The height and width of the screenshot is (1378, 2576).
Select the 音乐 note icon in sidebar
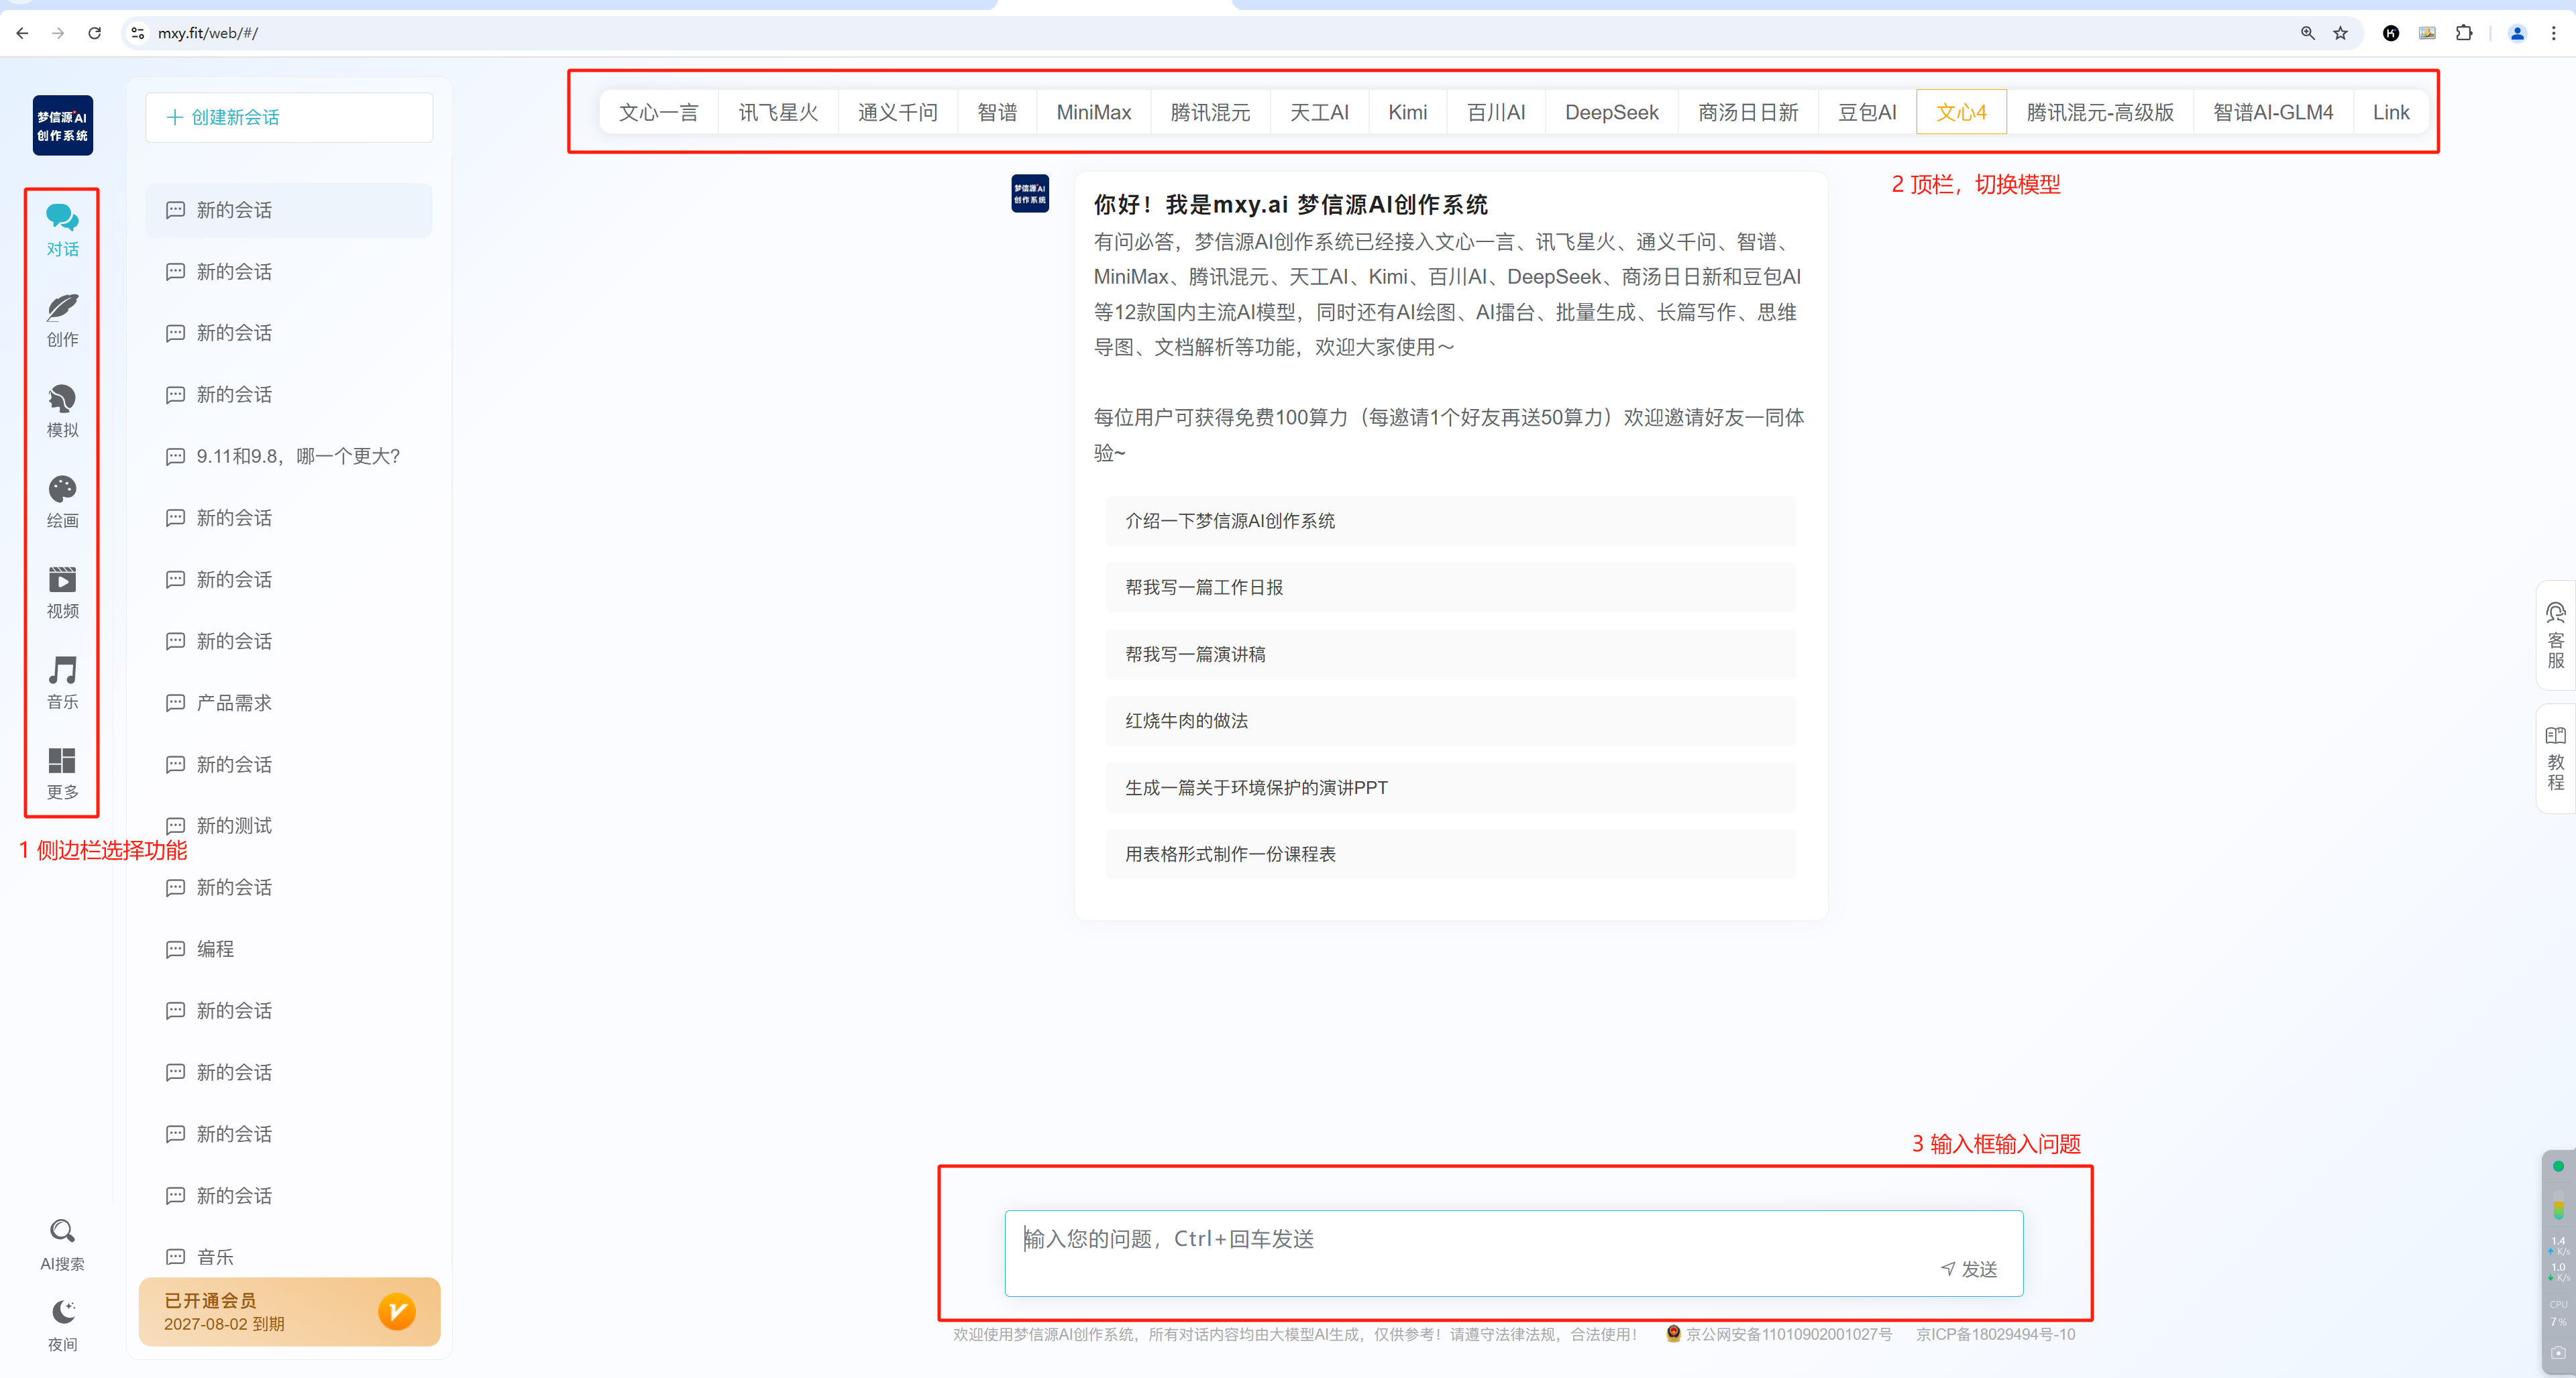click(x=62, y=671)
